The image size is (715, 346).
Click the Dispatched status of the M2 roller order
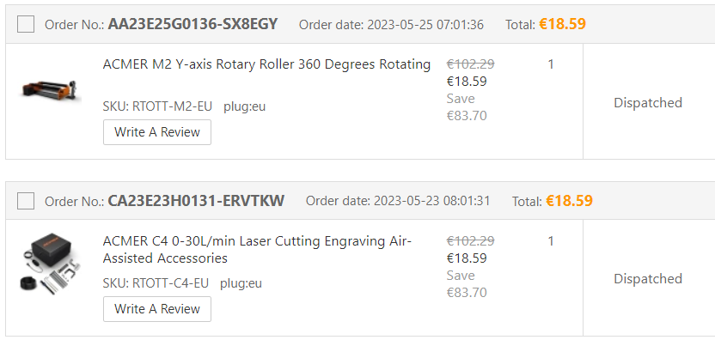[x=648, y=103]
